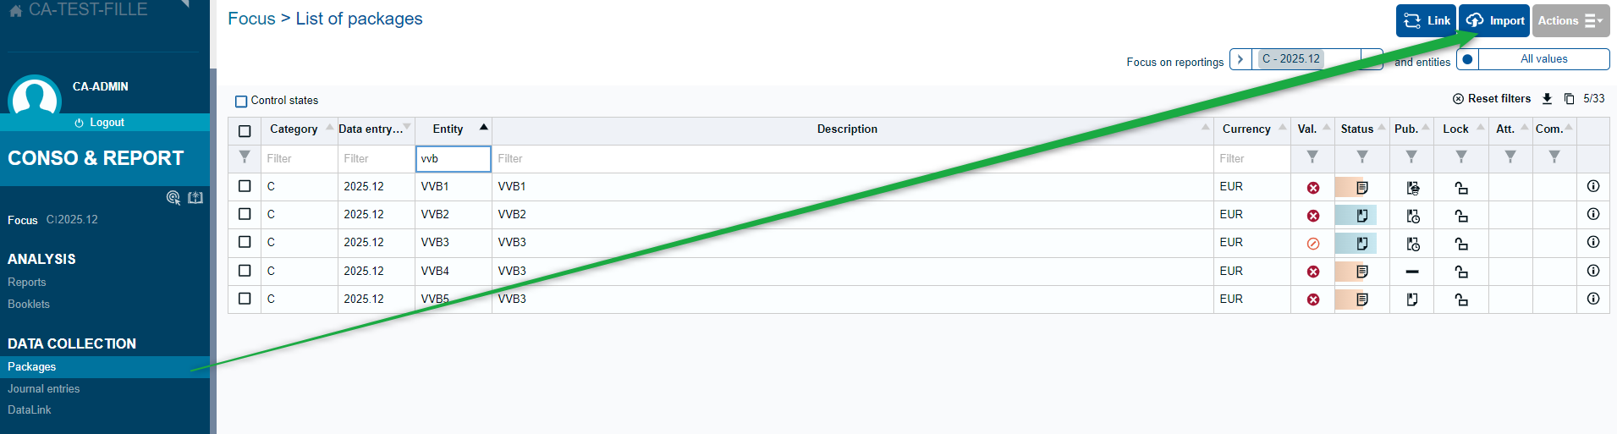Image resolution: width=1617 pixels, height=434 pixels.
Task: Click the Description filter field
Action: point(853,159)
